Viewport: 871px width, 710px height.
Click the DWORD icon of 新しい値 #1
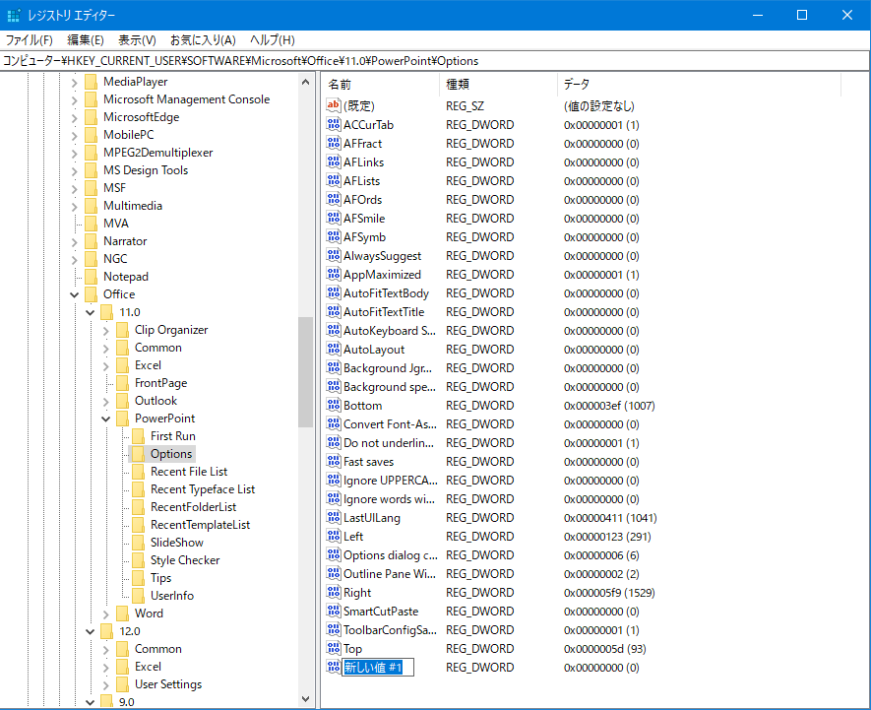pyautogui.click(x=334, y=668)
